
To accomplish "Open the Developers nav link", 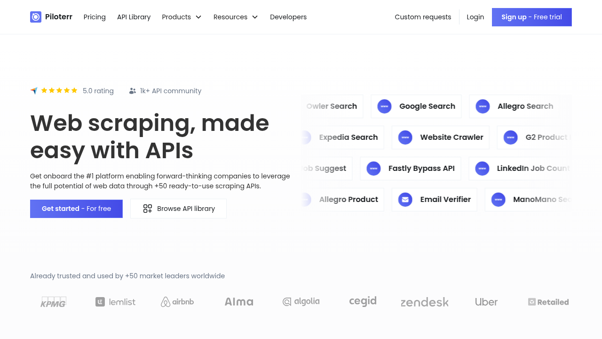I will click(288, 17).
